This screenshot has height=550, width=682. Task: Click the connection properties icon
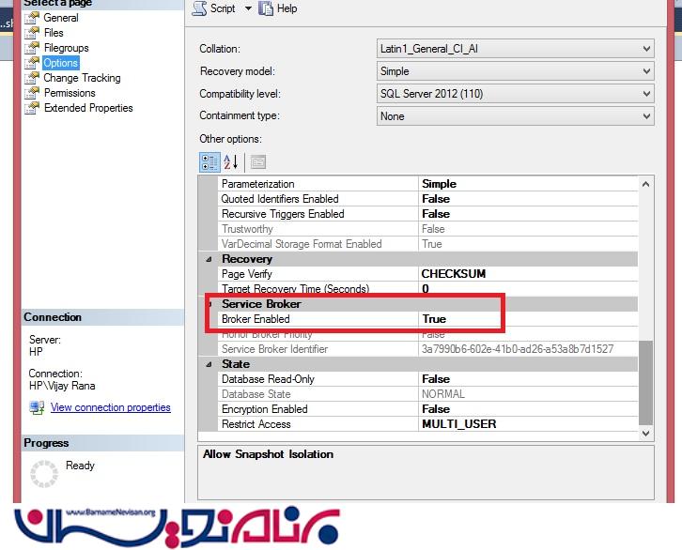click(37, 408)
